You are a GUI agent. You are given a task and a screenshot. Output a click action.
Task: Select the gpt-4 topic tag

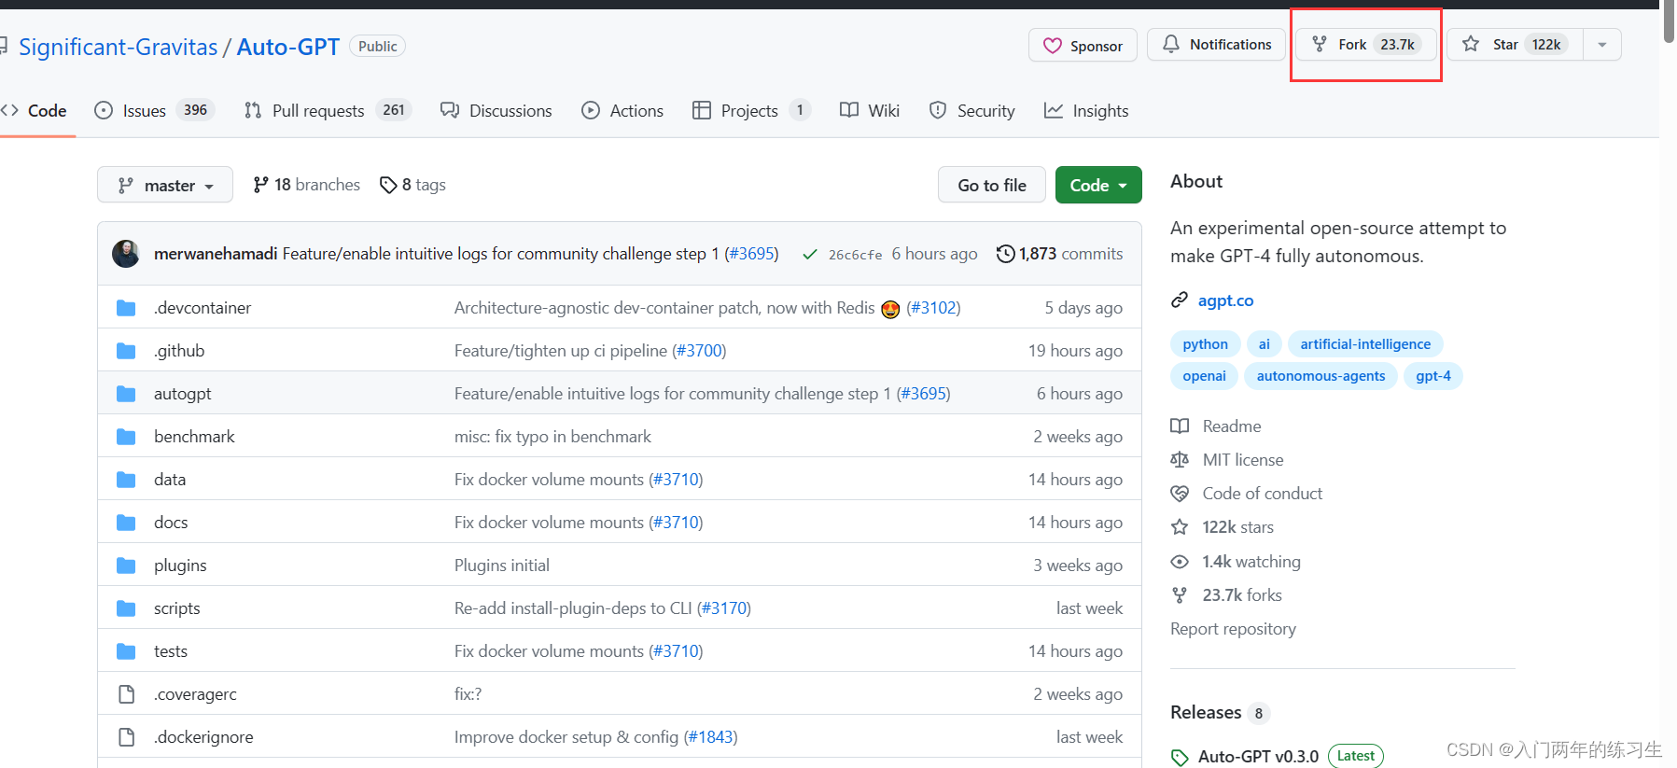1433,376
